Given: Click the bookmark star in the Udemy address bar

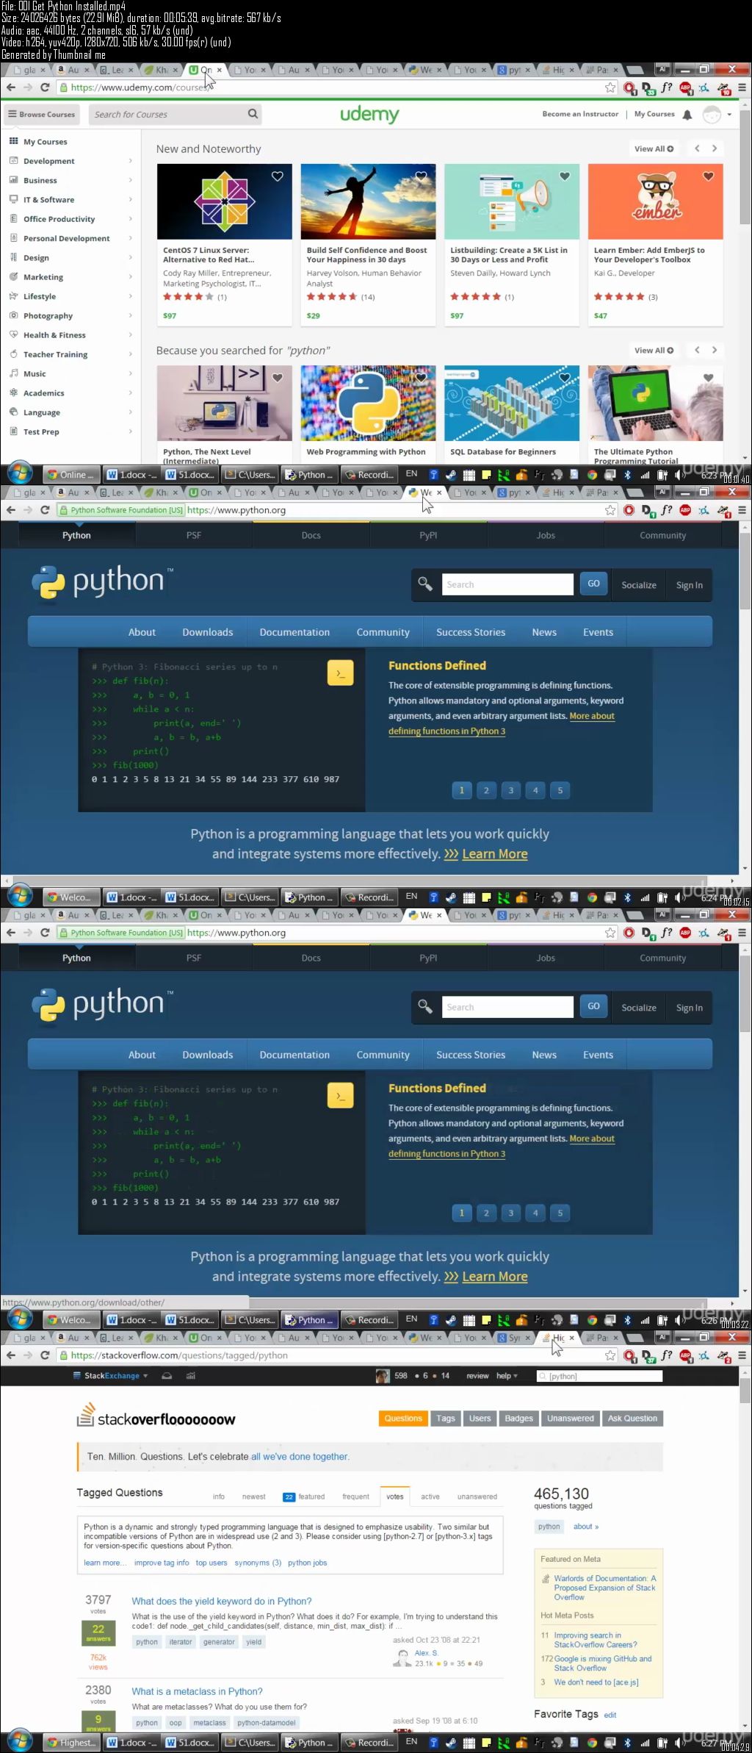Looking at the screenshot, I should pos(610,87).
